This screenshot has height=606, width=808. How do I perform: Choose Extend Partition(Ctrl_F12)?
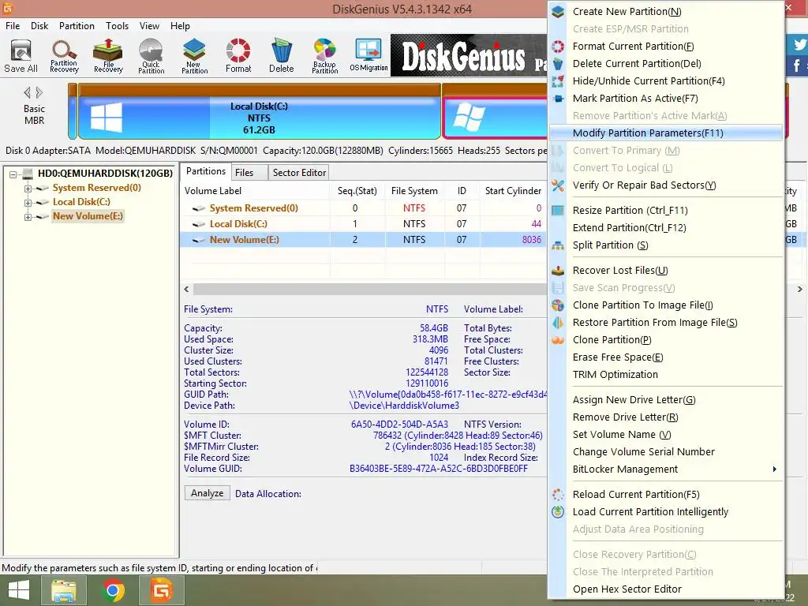[x=666, y=228]
